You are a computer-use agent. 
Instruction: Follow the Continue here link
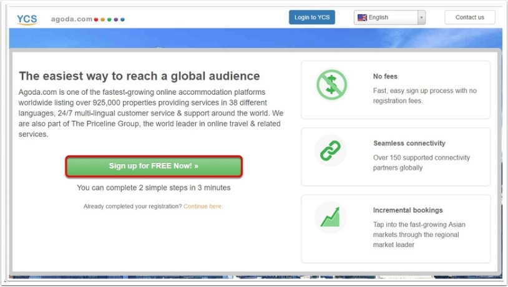pos(203,207)
